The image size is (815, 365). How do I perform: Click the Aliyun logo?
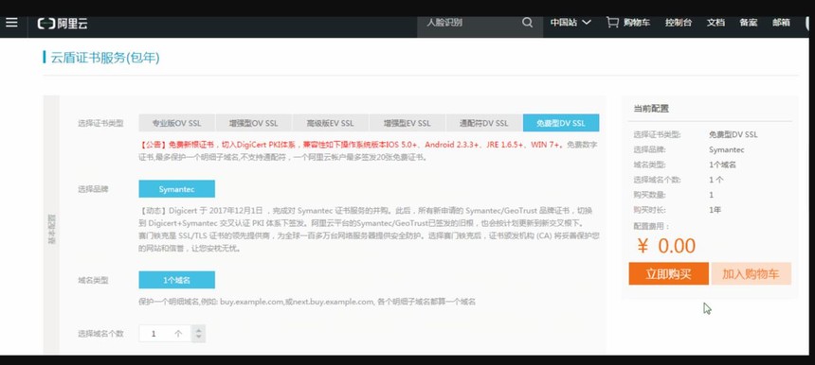click(x=63, y=24)
